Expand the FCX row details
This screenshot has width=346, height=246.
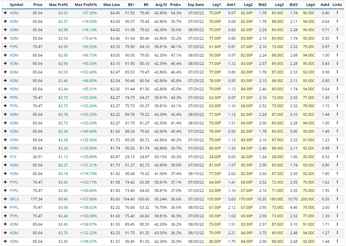[5, 157]
